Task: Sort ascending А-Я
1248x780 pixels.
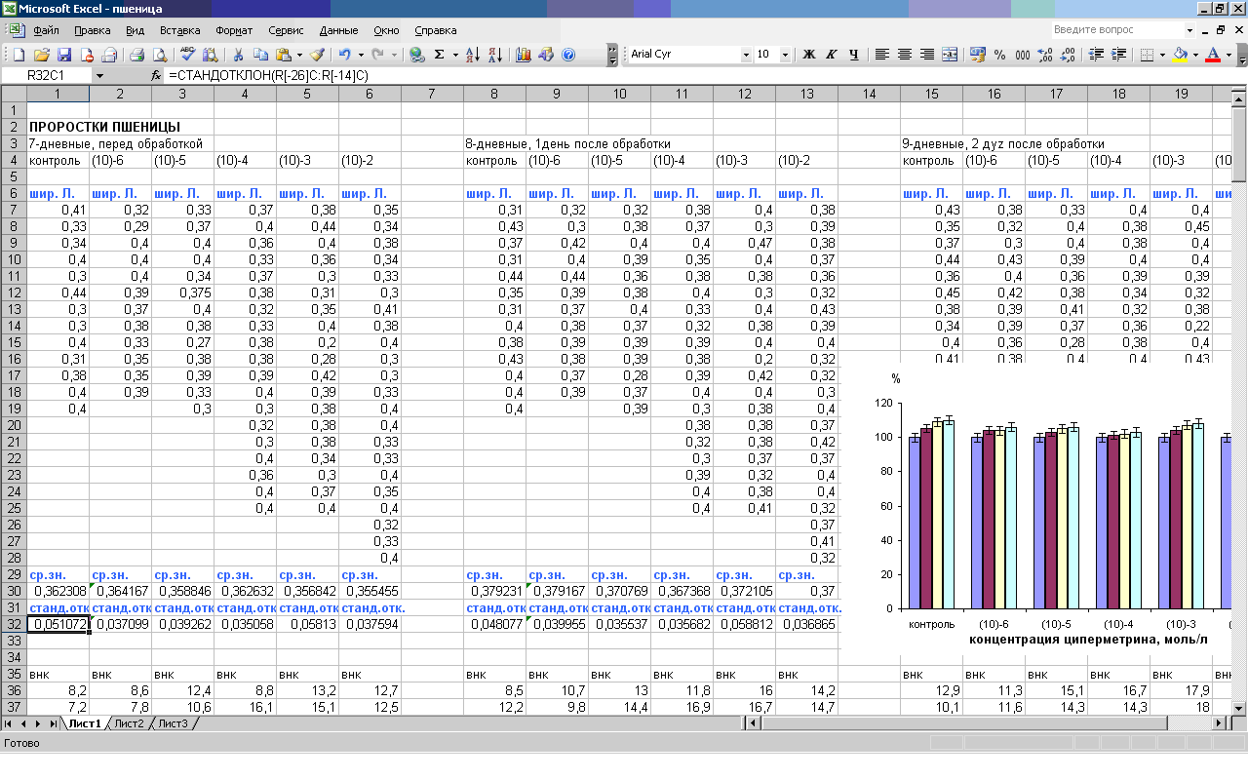Action: pyautogui.click(x=473, y=55)
